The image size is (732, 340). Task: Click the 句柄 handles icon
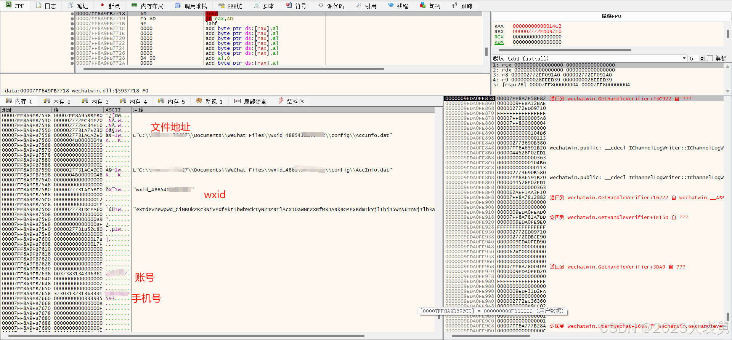(423, 5)
